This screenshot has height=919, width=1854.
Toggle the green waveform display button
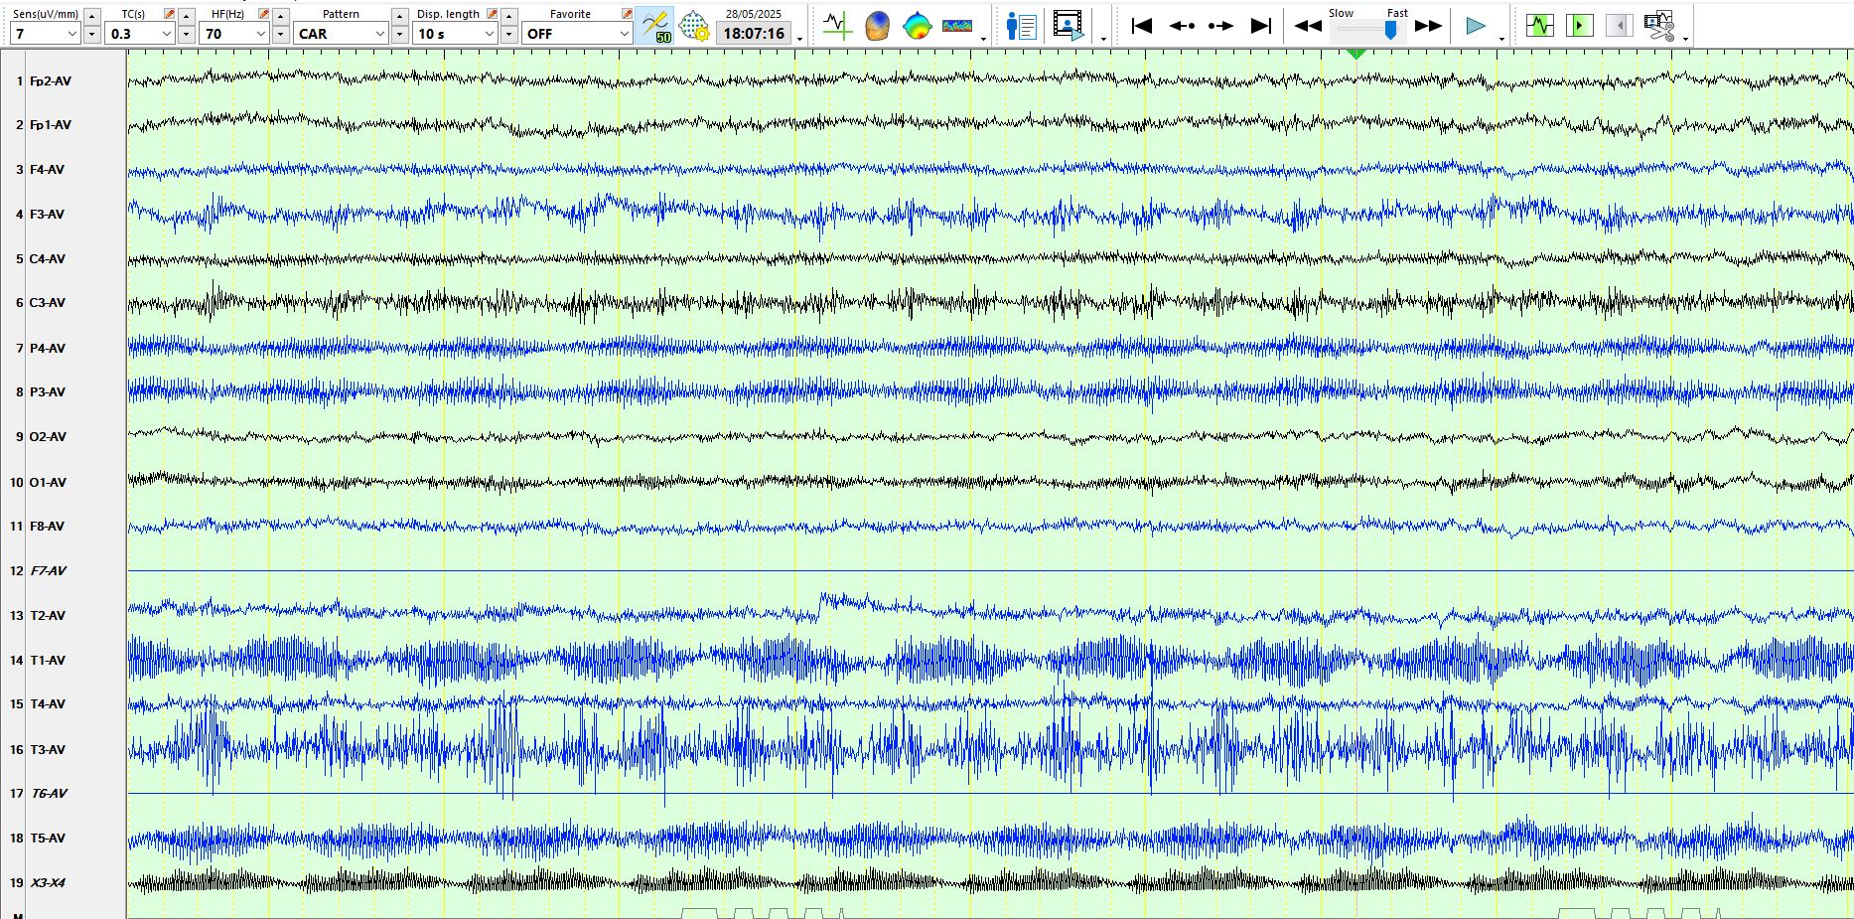tap(1539, 26)
